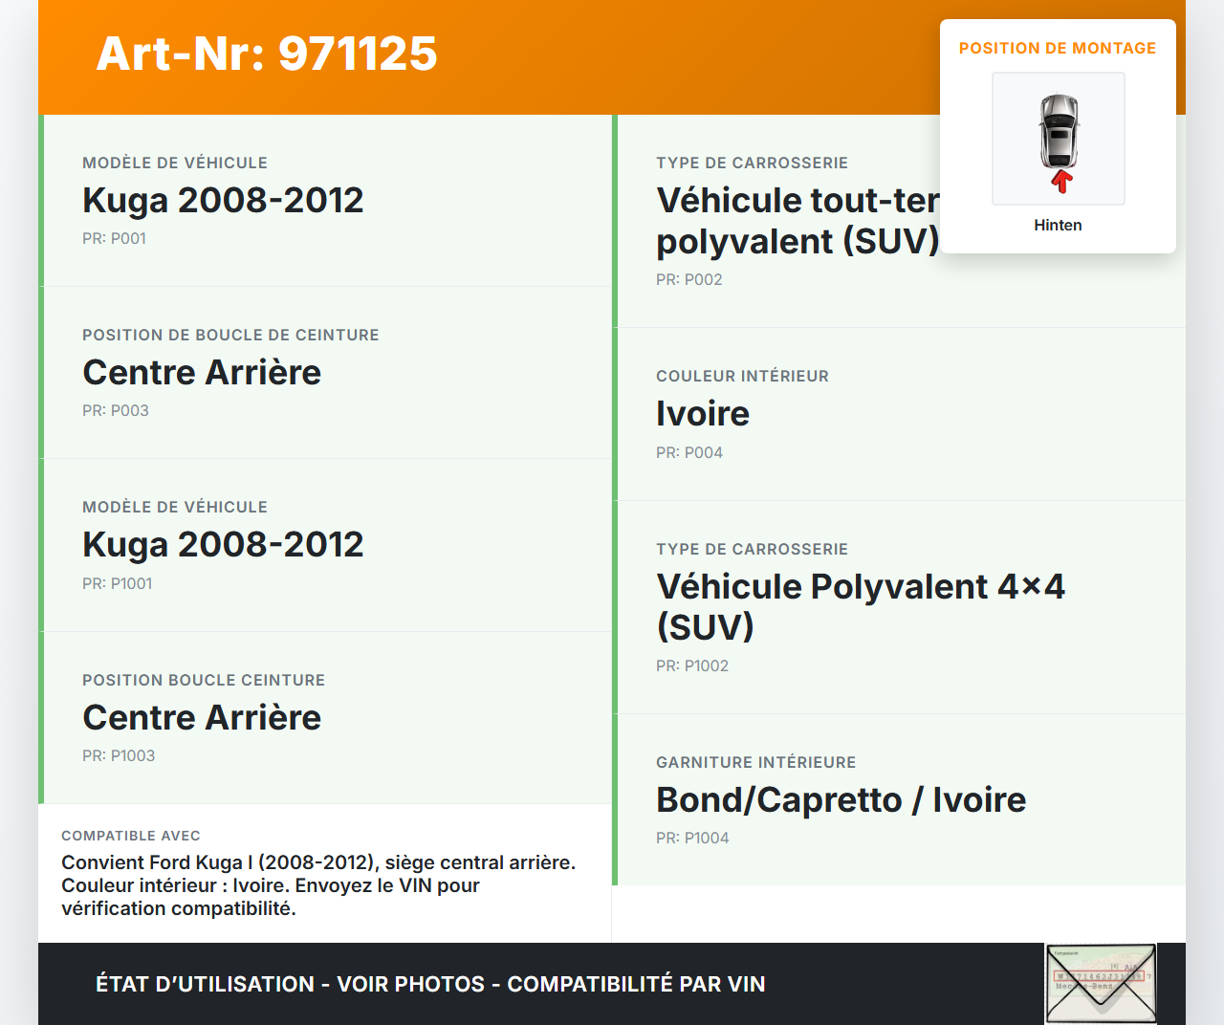The width and height of the screenshot is (1224, 1025).
Task: Click Kuga 2008-2012 above PR: P001
Action: point(223,200)
